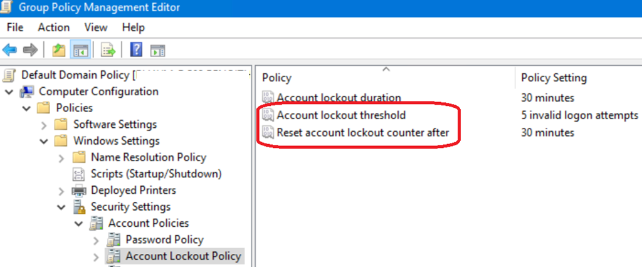Click the 5 invalid logon attempts value

click(579, 115)
